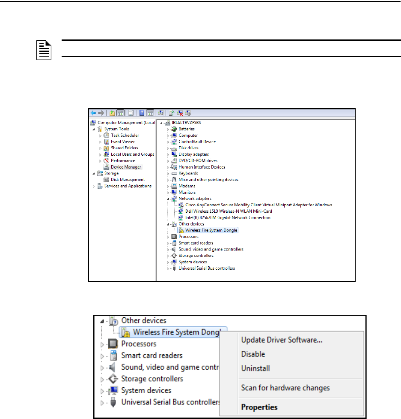Choose Scan for hardware changes in context menu
The image size is (401, 419).
285,388
